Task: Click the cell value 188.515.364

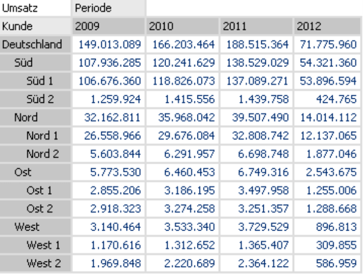Action: [256, 44]
